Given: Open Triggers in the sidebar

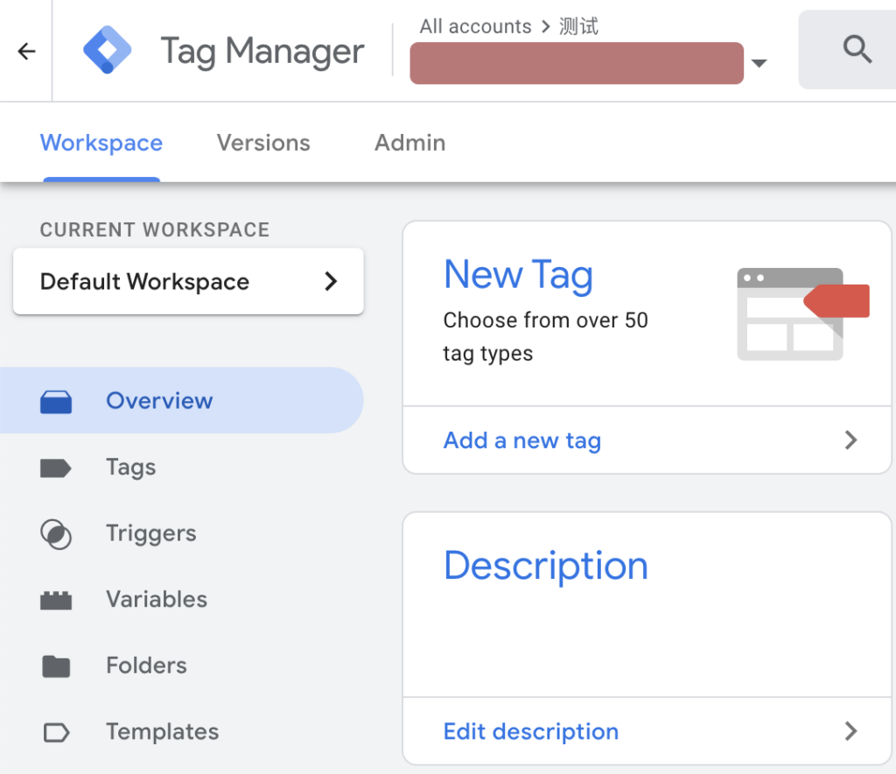Looking at the screenshot, I should pos(182,533).
